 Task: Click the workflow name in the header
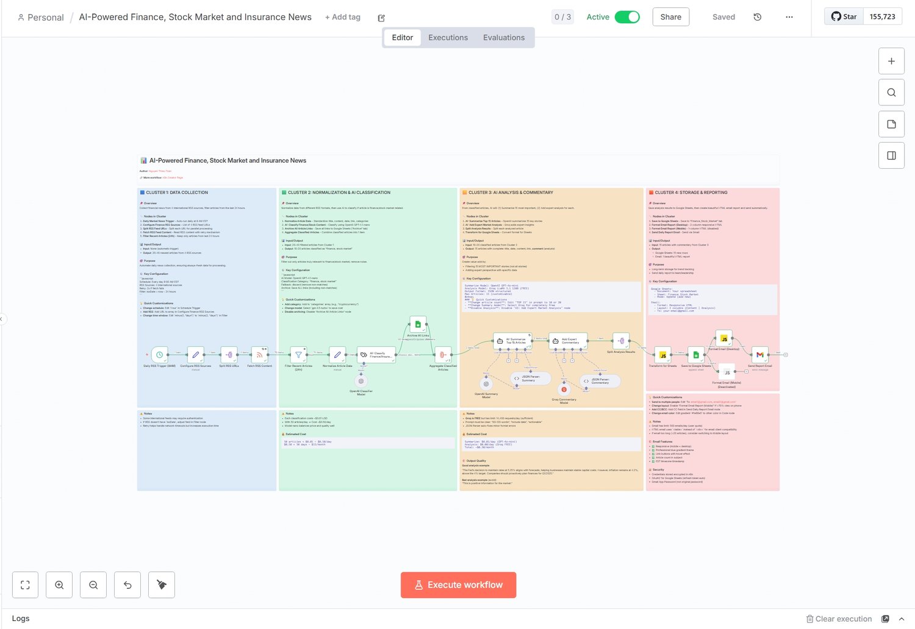pos(195,17)
